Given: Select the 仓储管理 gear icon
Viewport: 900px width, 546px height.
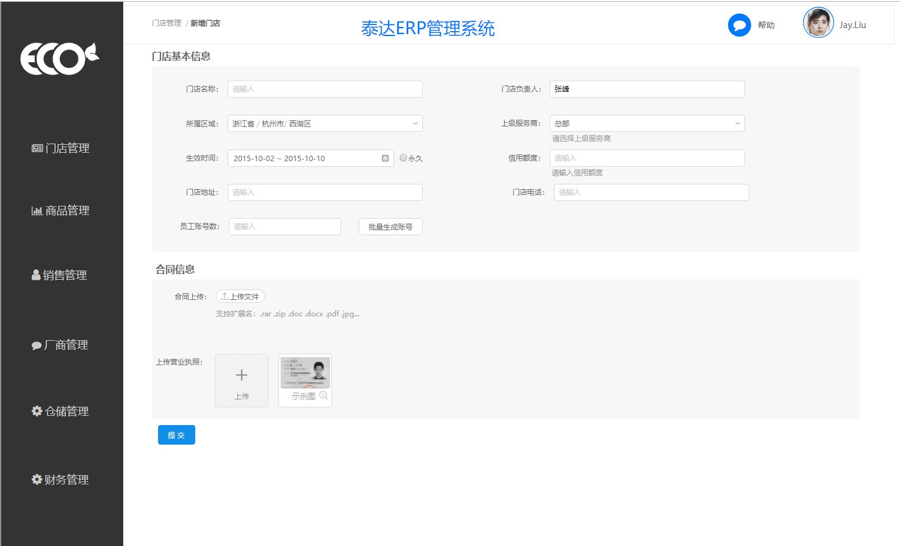Looking at the screenshot, I should (36, 411).
